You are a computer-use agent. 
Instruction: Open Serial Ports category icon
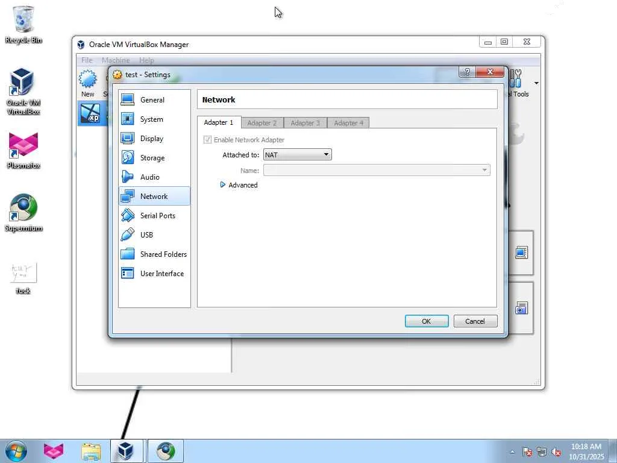(x=128, y=215)
